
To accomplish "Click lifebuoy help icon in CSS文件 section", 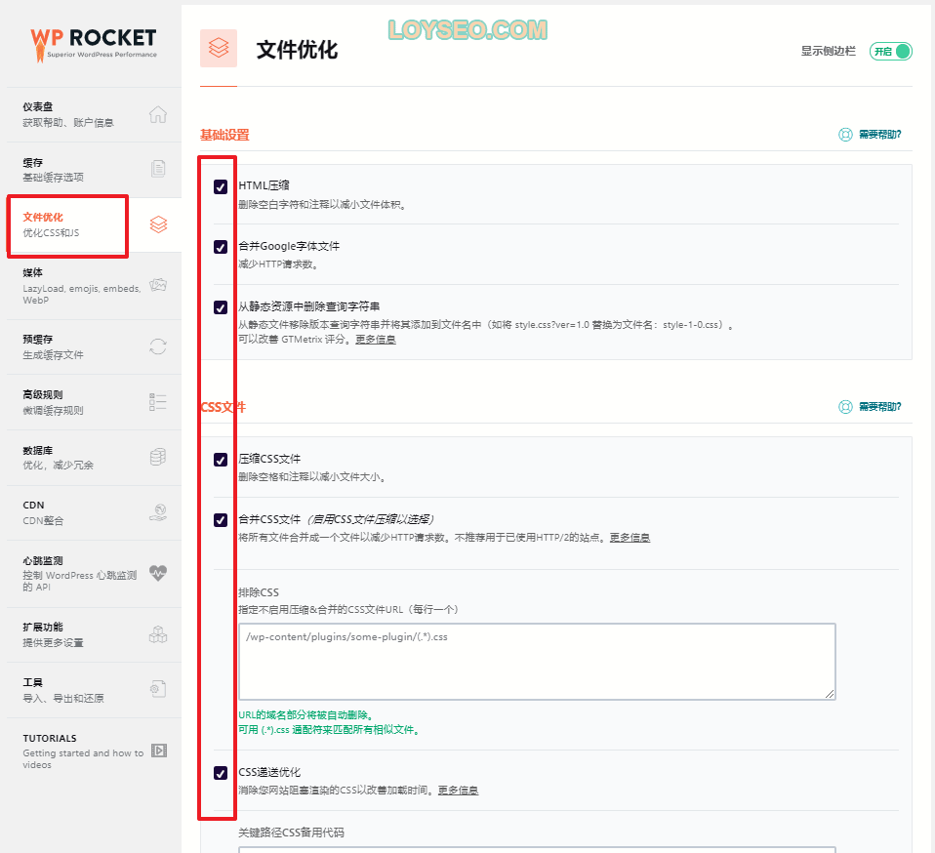I will (x=845, y=407).
